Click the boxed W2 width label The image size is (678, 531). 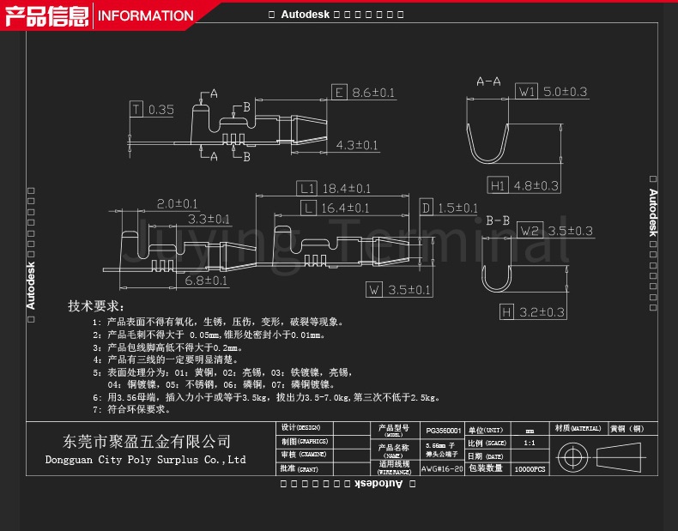pyautogui.click(x=530, y=231)
